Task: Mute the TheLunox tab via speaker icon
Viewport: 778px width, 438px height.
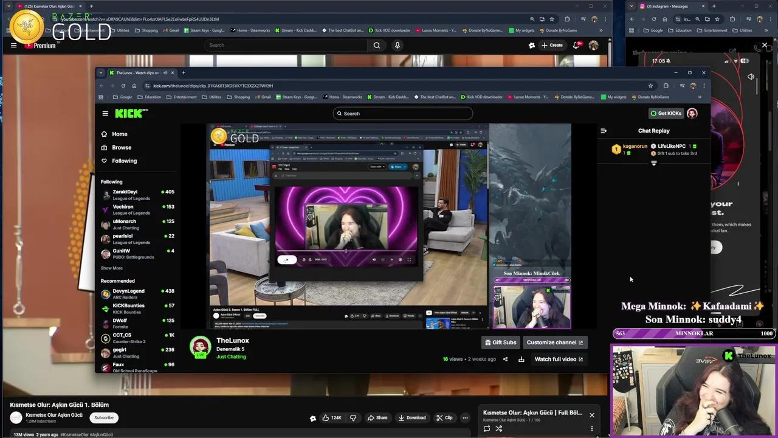Action: (x=165, y=72)
